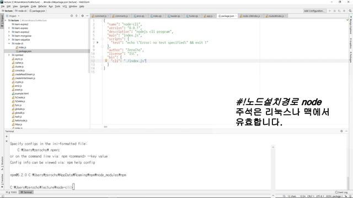Click the Stop icon in the top toolbar
353x198 pixels.
(344, 11)
